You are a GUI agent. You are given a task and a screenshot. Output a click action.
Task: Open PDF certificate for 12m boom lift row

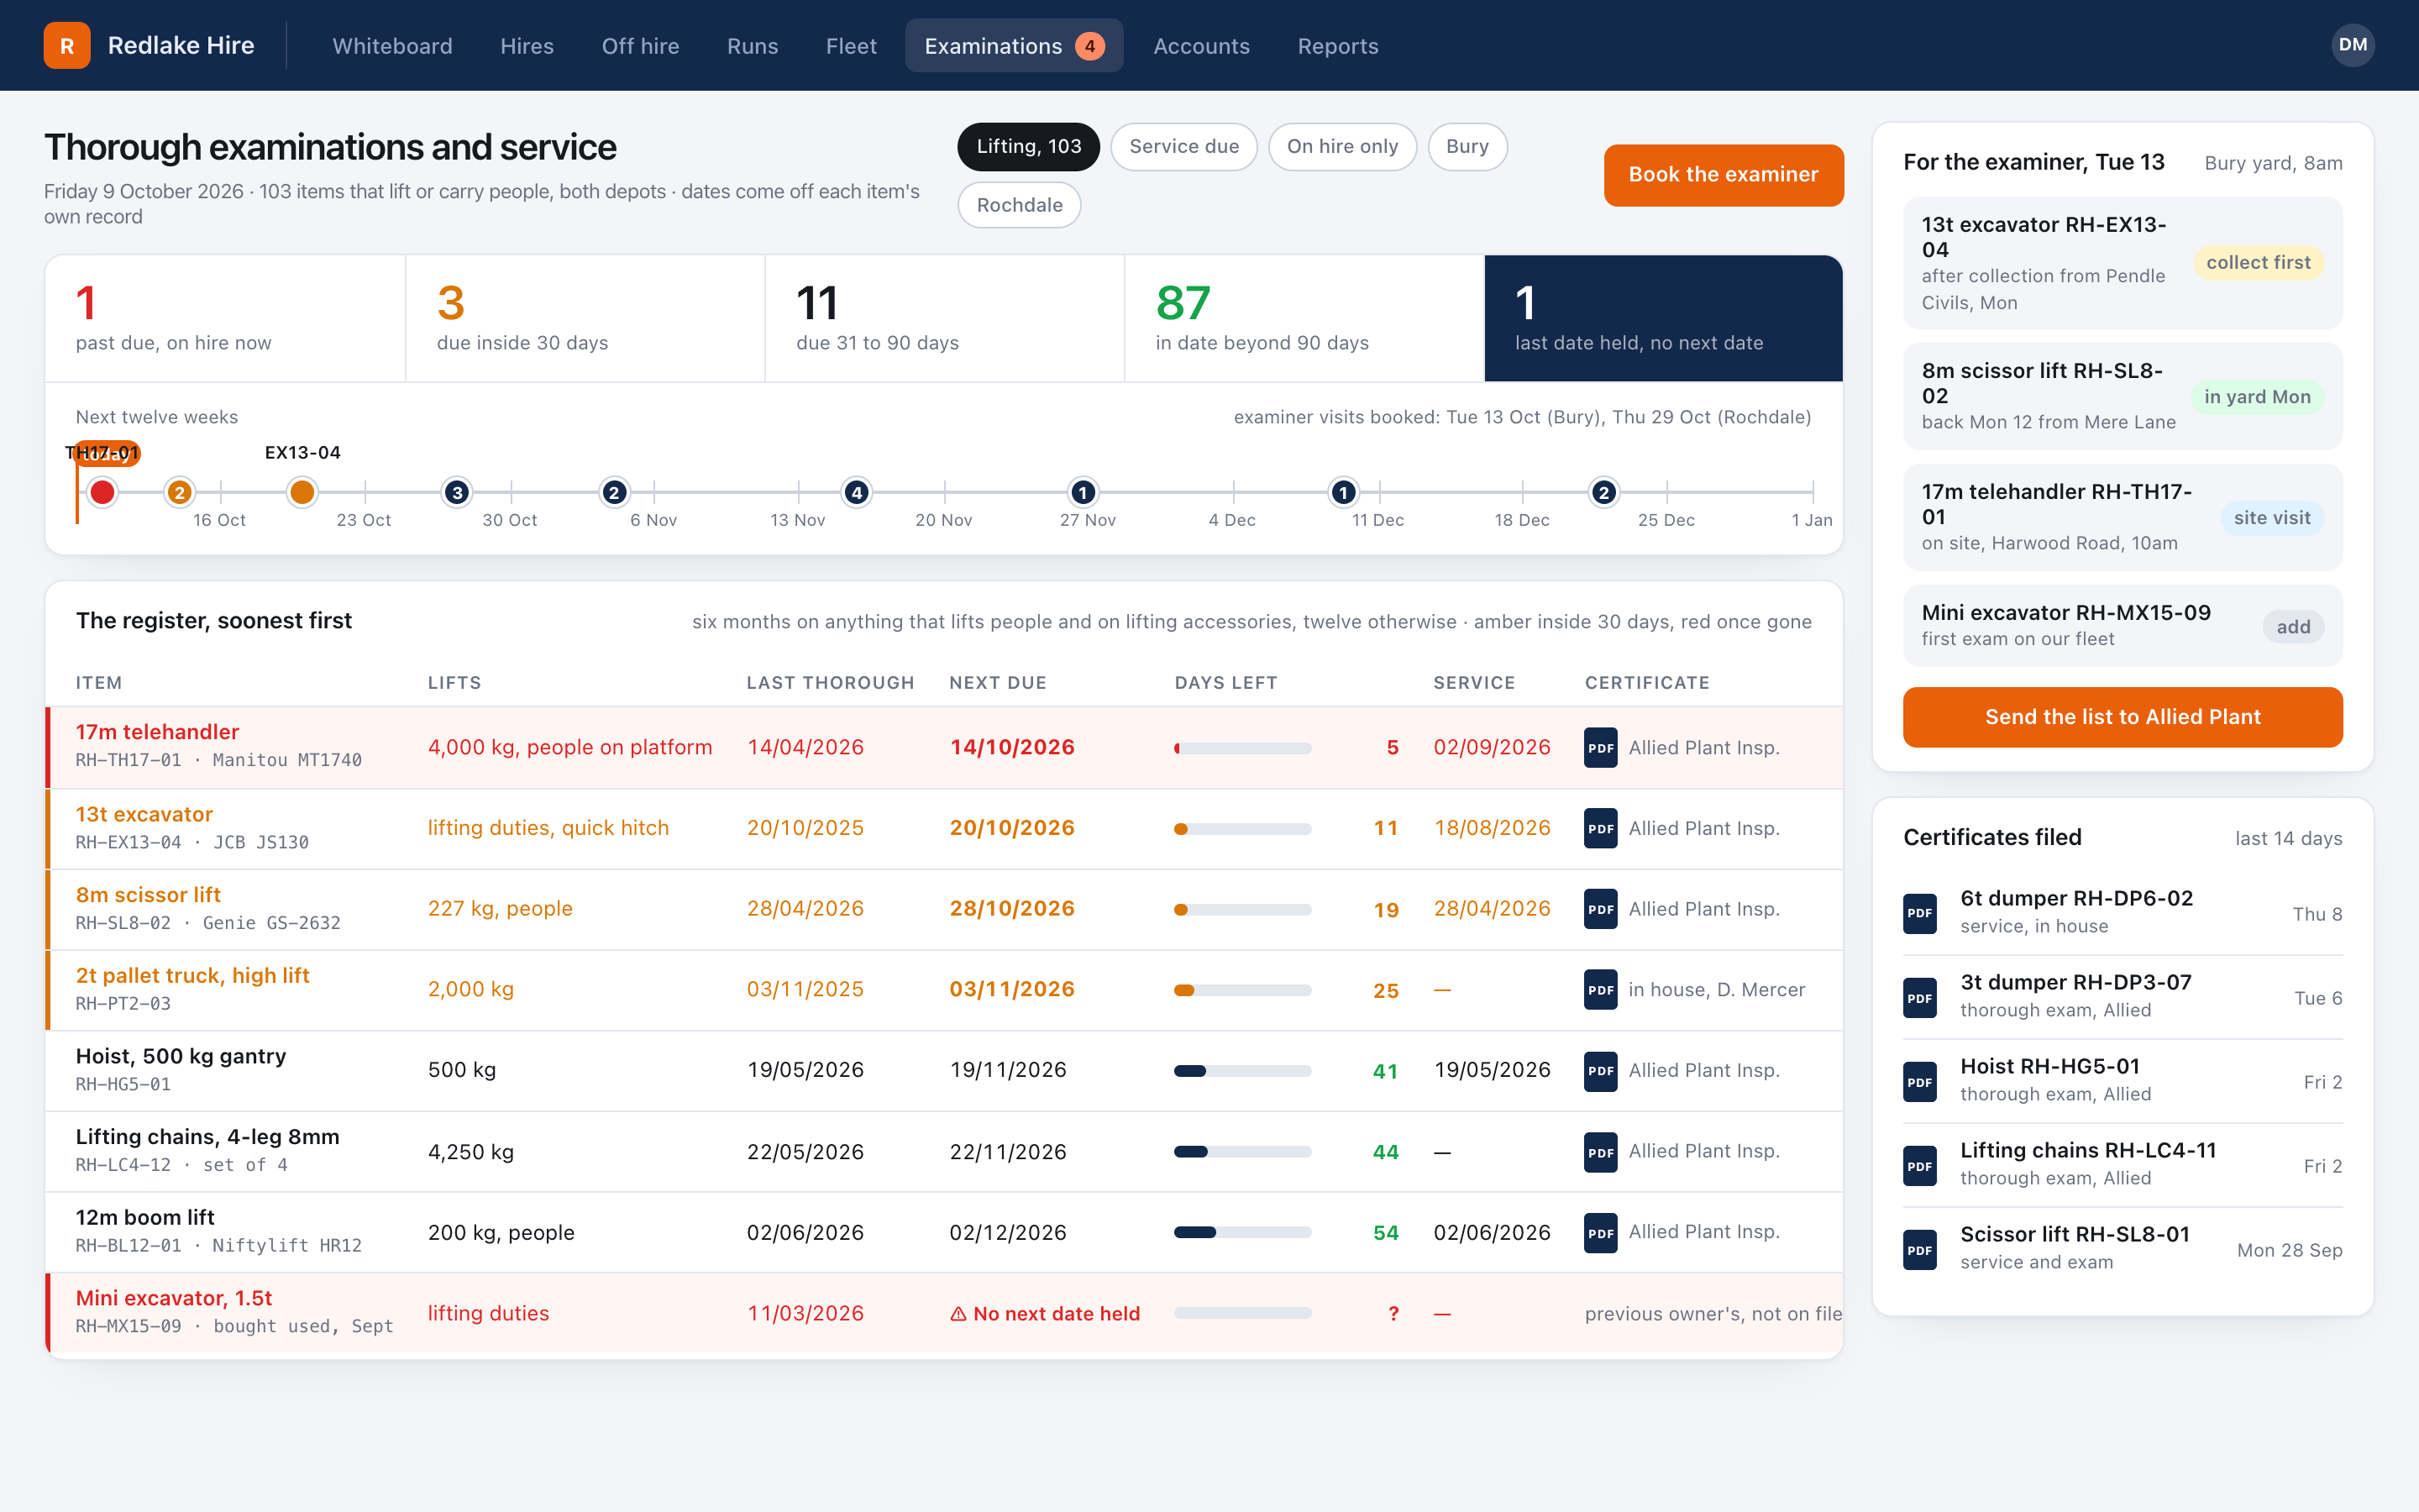tap(1600, 1233)
